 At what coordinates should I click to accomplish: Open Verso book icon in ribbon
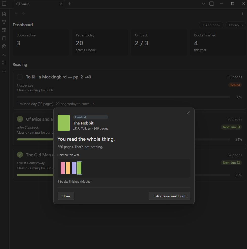(x=4, y=71)
